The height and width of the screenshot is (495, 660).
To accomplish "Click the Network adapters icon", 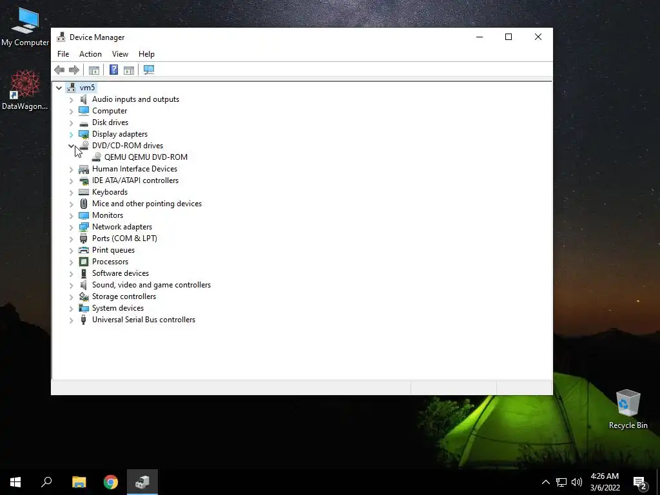I will click(x=84, y=227).
